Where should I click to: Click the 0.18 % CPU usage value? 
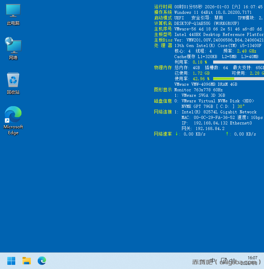pos(200,62)
